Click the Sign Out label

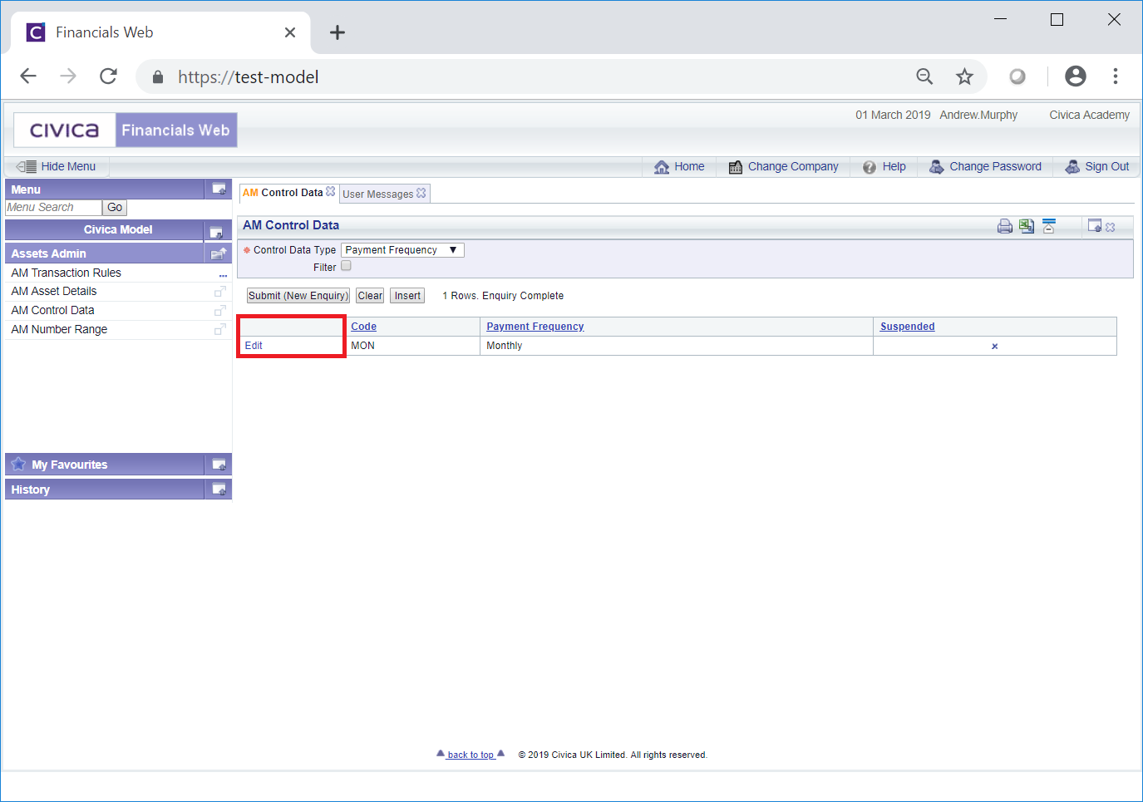click(1107, 166)
